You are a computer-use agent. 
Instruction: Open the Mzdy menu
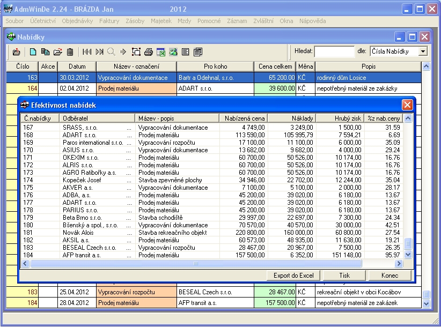[184, 21]
